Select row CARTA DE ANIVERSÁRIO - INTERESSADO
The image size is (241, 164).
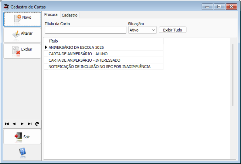pyautogui.click(x=105, y=60)
